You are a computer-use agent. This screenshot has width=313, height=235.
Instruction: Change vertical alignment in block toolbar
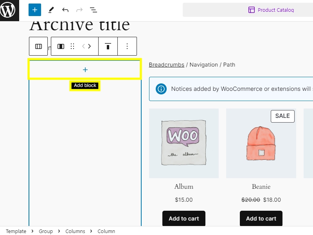[x=108, y=46]
